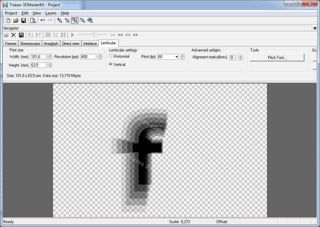The height and width of the screenshot is (227, 320).
Task: Open print preview with the magnifier page icon
Action: pyautogui.click(x=33, y=20)
